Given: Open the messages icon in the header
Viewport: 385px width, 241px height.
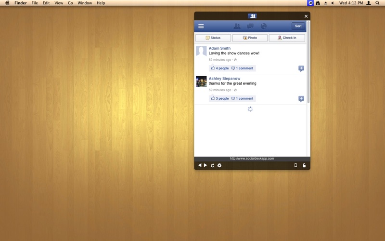Looking at the screenshot, I should (x=250, y=26).
